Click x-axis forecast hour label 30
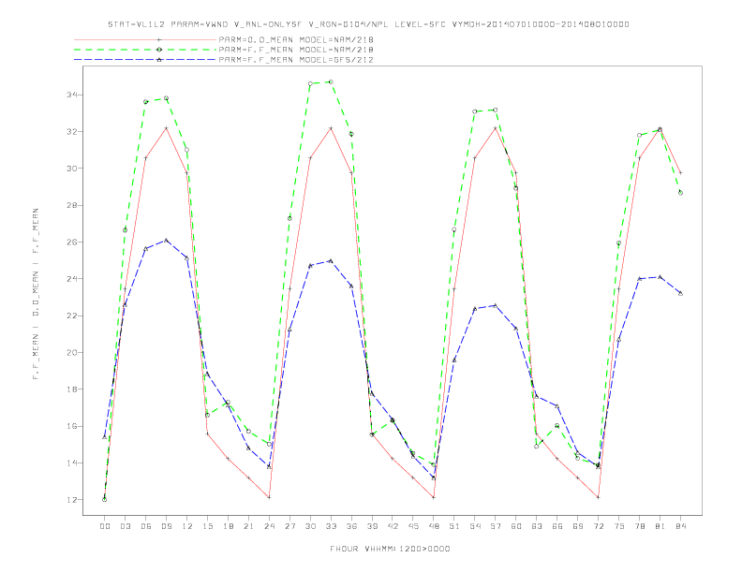Viewport: 742px width, 573px height. click(x=310, y=526)
